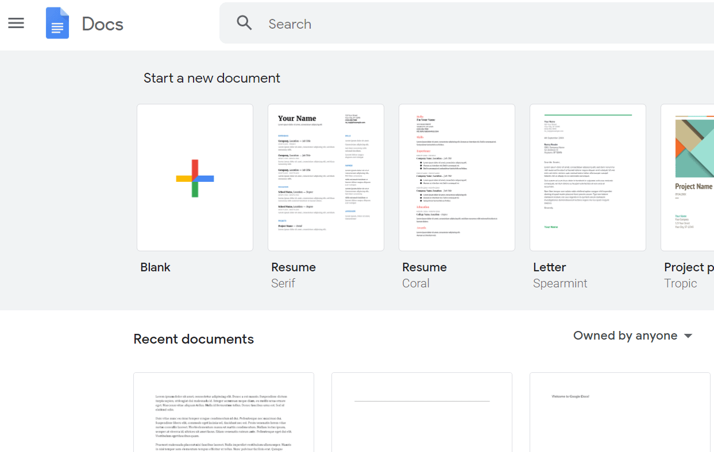Open the Letter Spearmint template
This screenshot has height=452, width=714.
pyautogui.click(x=588, y=177)
